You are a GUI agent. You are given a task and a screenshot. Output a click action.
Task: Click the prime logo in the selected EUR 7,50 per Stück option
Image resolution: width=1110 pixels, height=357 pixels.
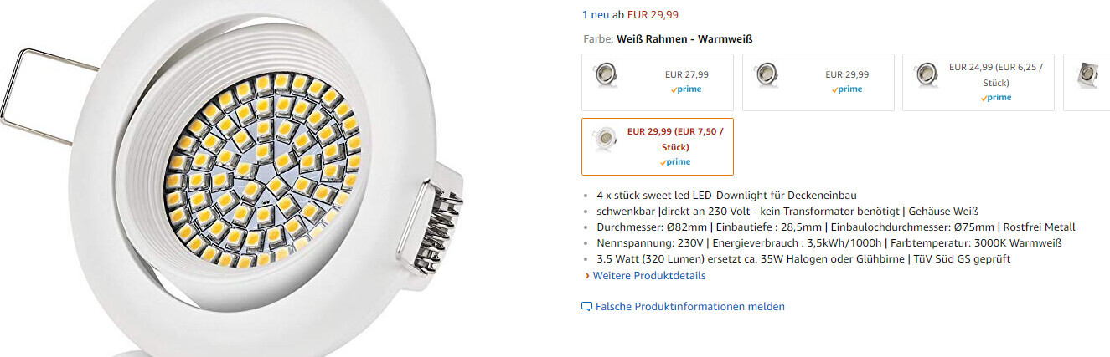(x=674, y=162)
